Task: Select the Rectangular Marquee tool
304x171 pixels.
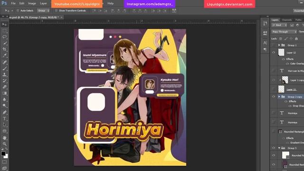Action: [x=4, y=30]
